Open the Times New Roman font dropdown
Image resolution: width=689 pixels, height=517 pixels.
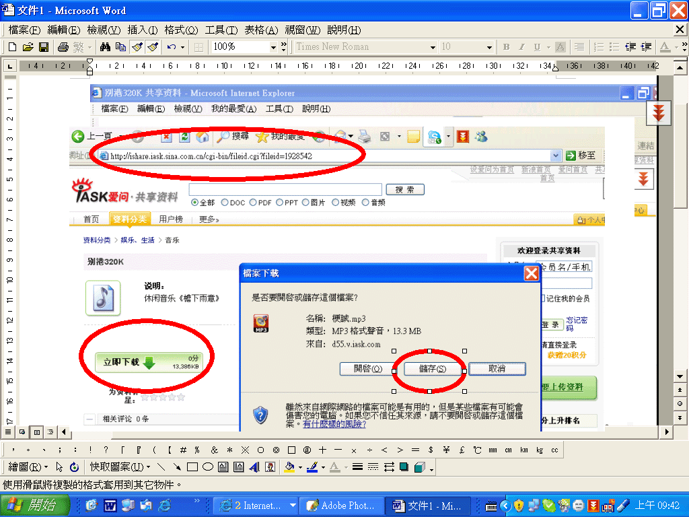click(x=433, y=47)
